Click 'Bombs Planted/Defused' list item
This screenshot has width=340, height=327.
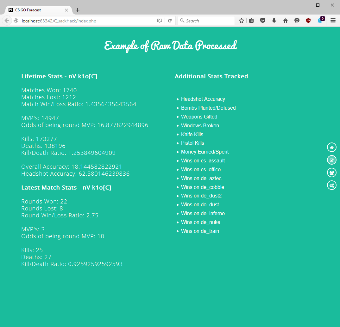pos(208,108)
